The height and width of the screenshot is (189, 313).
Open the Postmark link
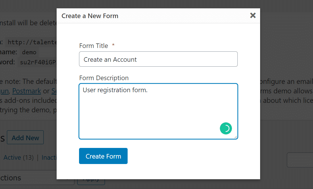pyautogui.click(x=26, y=91)
